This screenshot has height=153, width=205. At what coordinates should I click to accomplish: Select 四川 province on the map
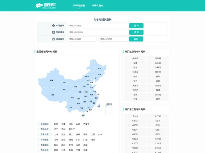tap(73, 97)
